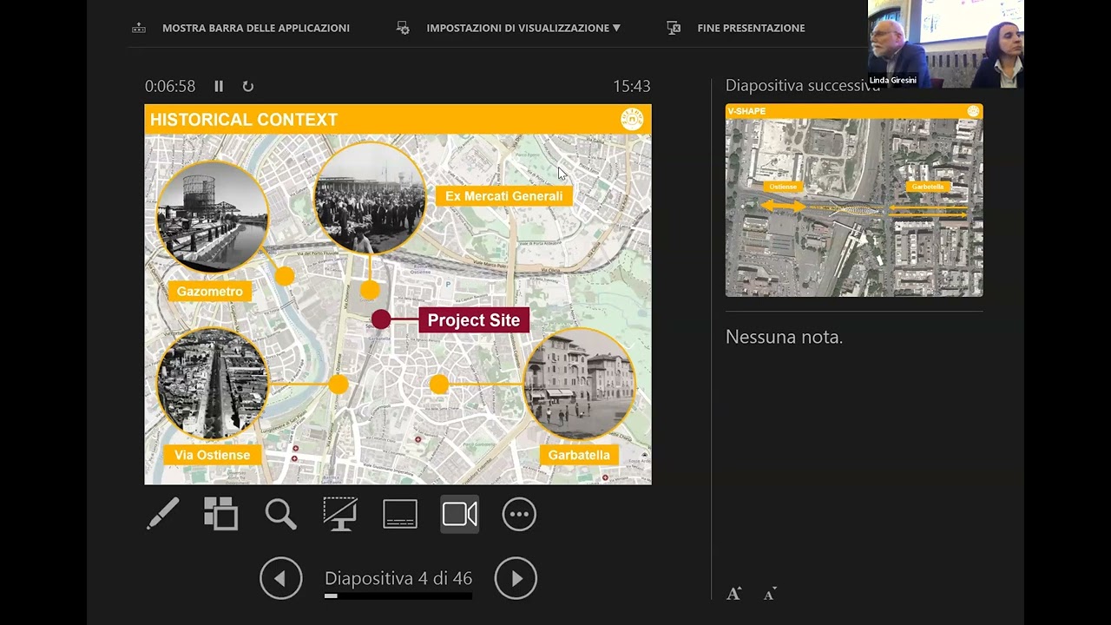
Task: Click the Diapositiva 4 di 46 counter
Action: (x=398, y=578)
